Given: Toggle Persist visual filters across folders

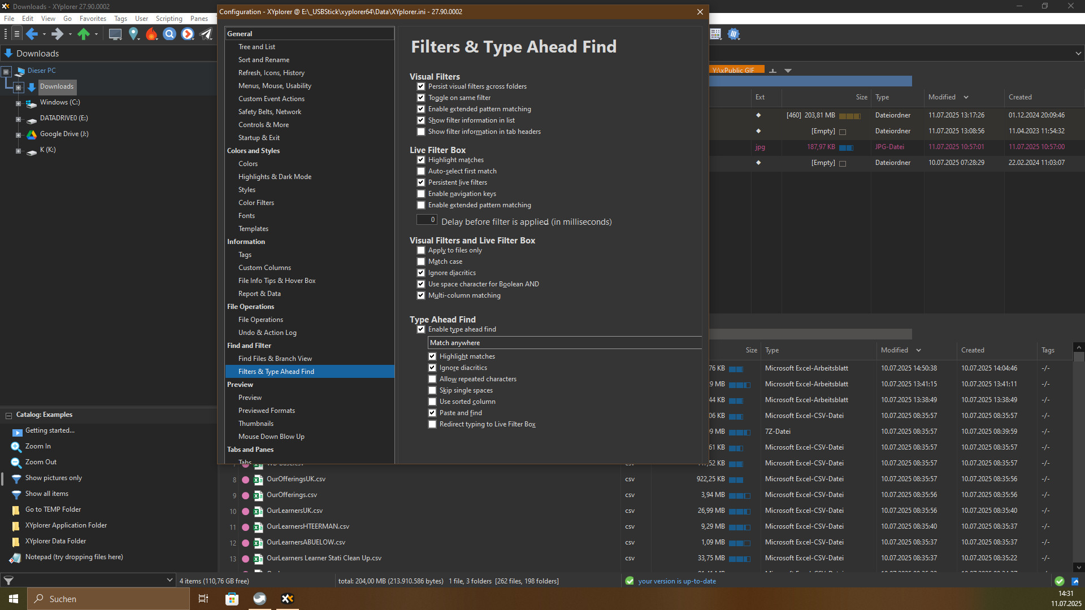Looking at the screenshot, I should coord(421,86).
